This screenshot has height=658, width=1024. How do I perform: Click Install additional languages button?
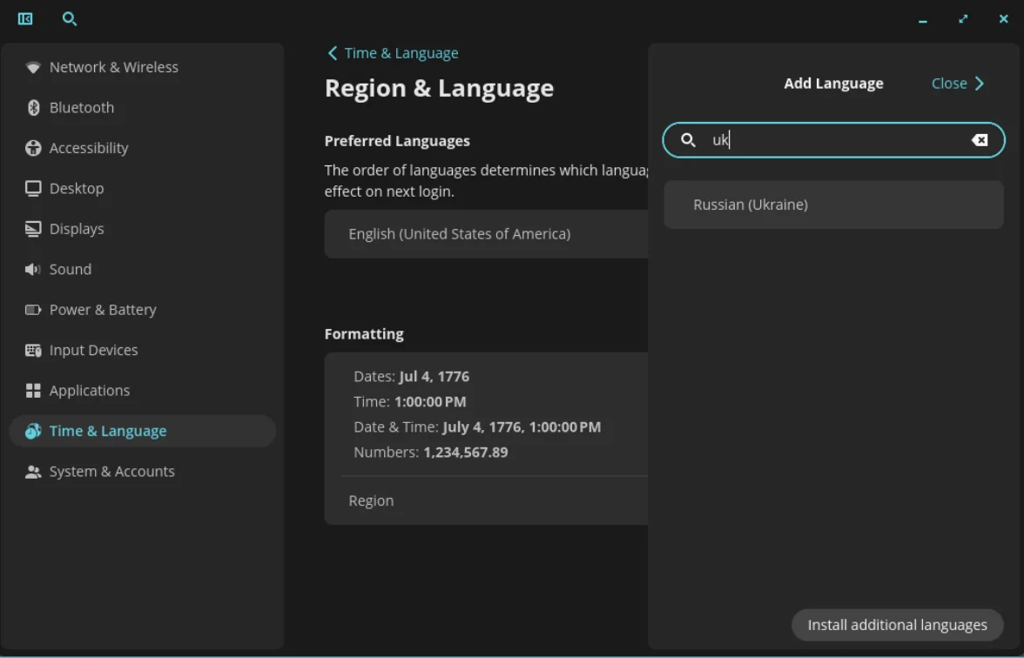(897, 625)
